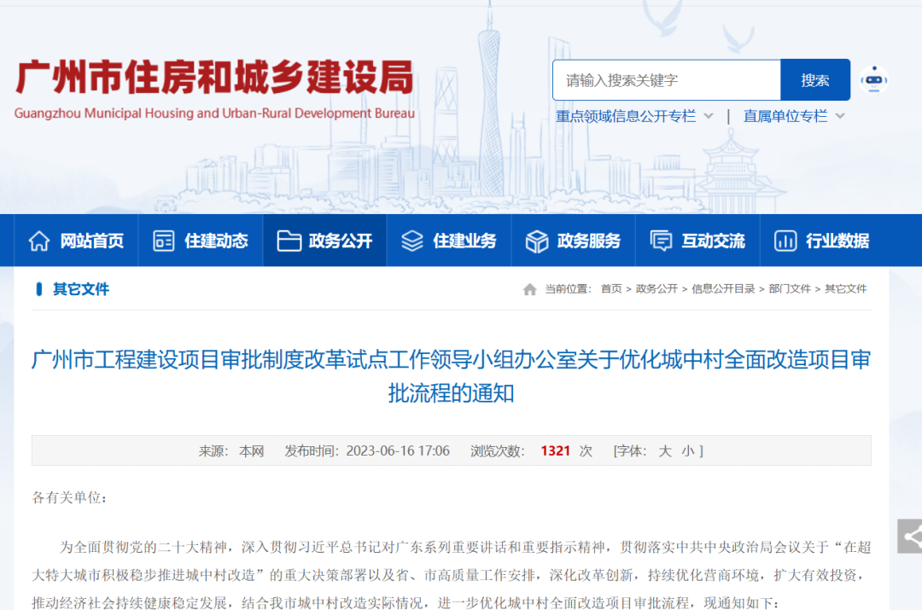The height and width of the screenshot is (610, 922).
Task: Open the 政务公开 folder icon
Action: (288, 240)
